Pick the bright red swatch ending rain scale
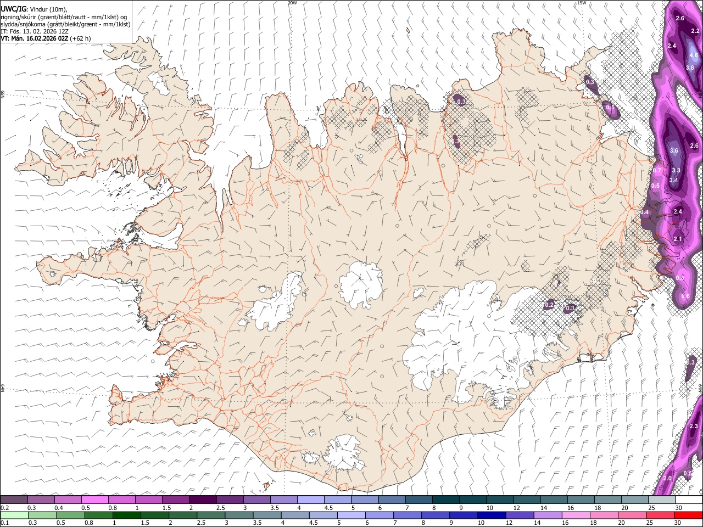 (688, 515)
